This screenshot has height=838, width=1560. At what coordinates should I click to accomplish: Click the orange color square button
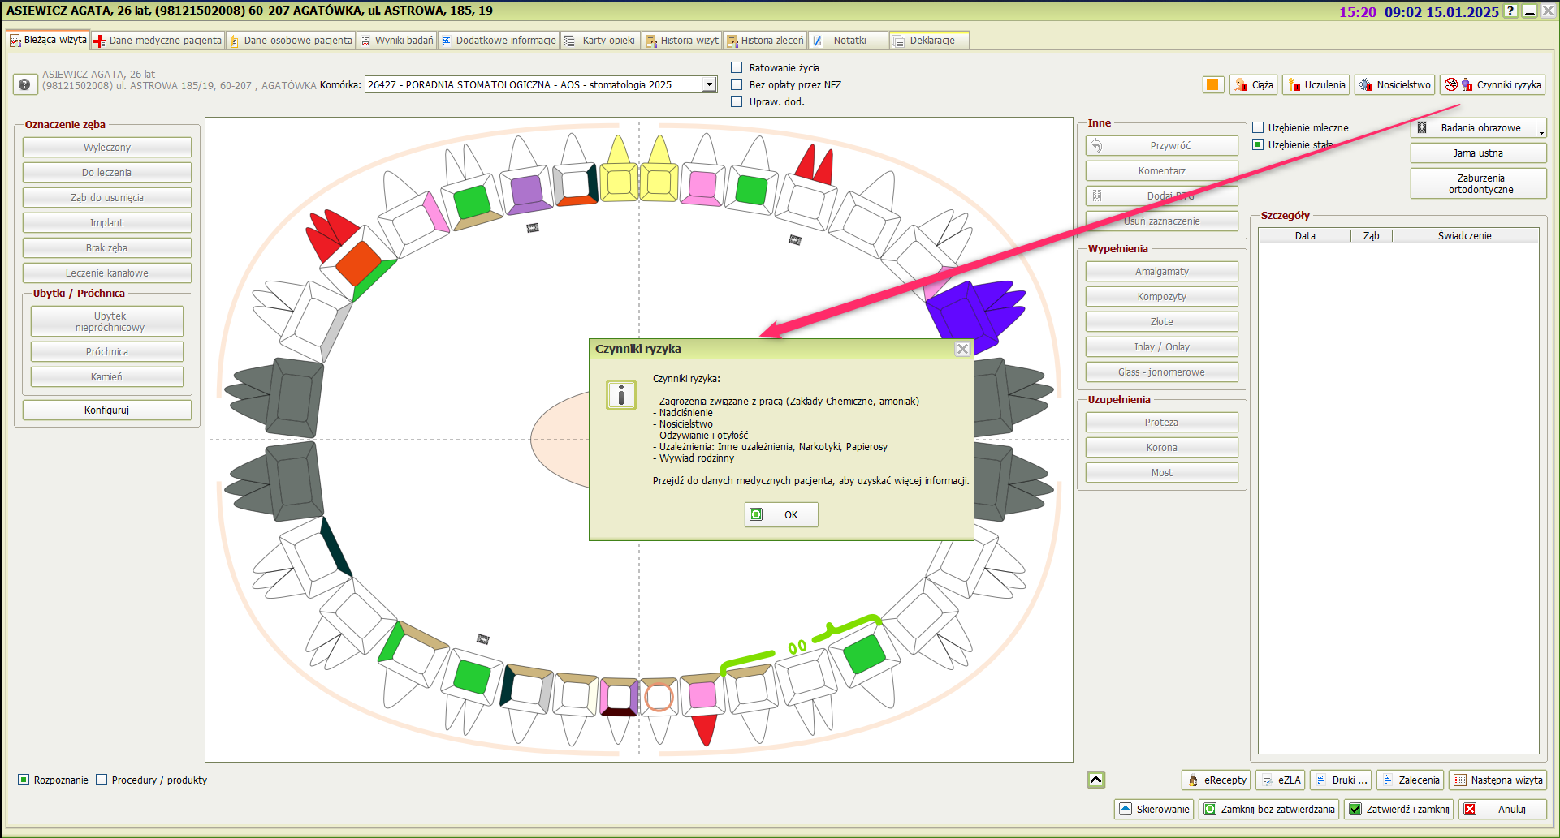point(1212,85)
